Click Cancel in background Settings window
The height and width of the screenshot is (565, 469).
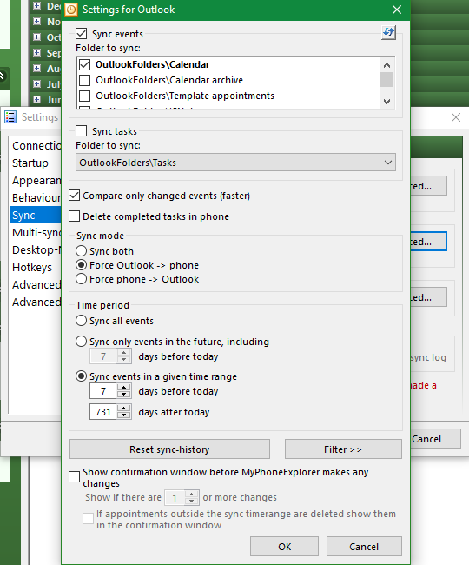point(435,438)
